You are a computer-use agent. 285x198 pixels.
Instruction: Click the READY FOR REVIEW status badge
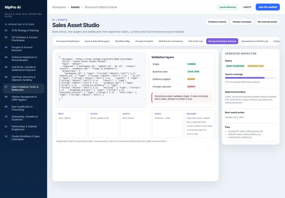[235, 66]
